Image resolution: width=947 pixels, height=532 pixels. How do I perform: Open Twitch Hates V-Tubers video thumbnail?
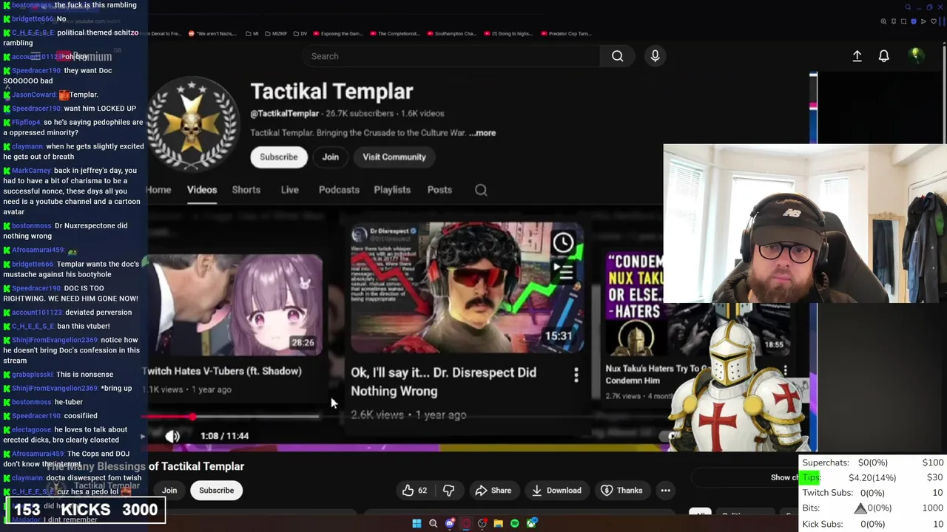point(232,305)
